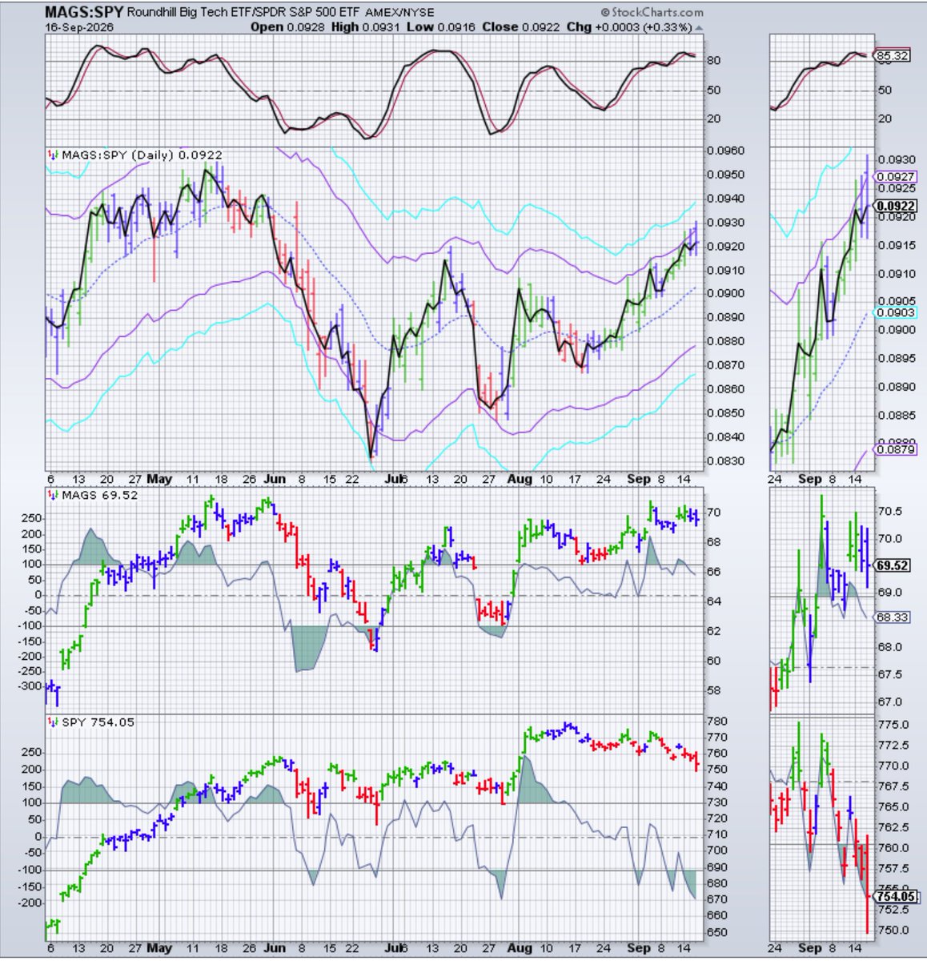This screenshot has height=961, width=927.
Task: Click the cyan 0.0903 value tag
Action: (895, 312)
